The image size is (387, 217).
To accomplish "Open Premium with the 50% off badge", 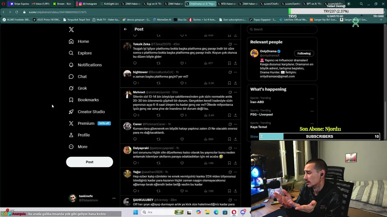I will pyautogui.click(x=89, y=123).
